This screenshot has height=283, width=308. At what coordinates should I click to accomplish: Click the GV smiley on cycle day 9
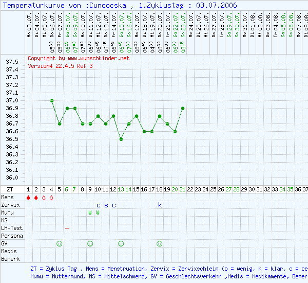(x=90, y=243)
